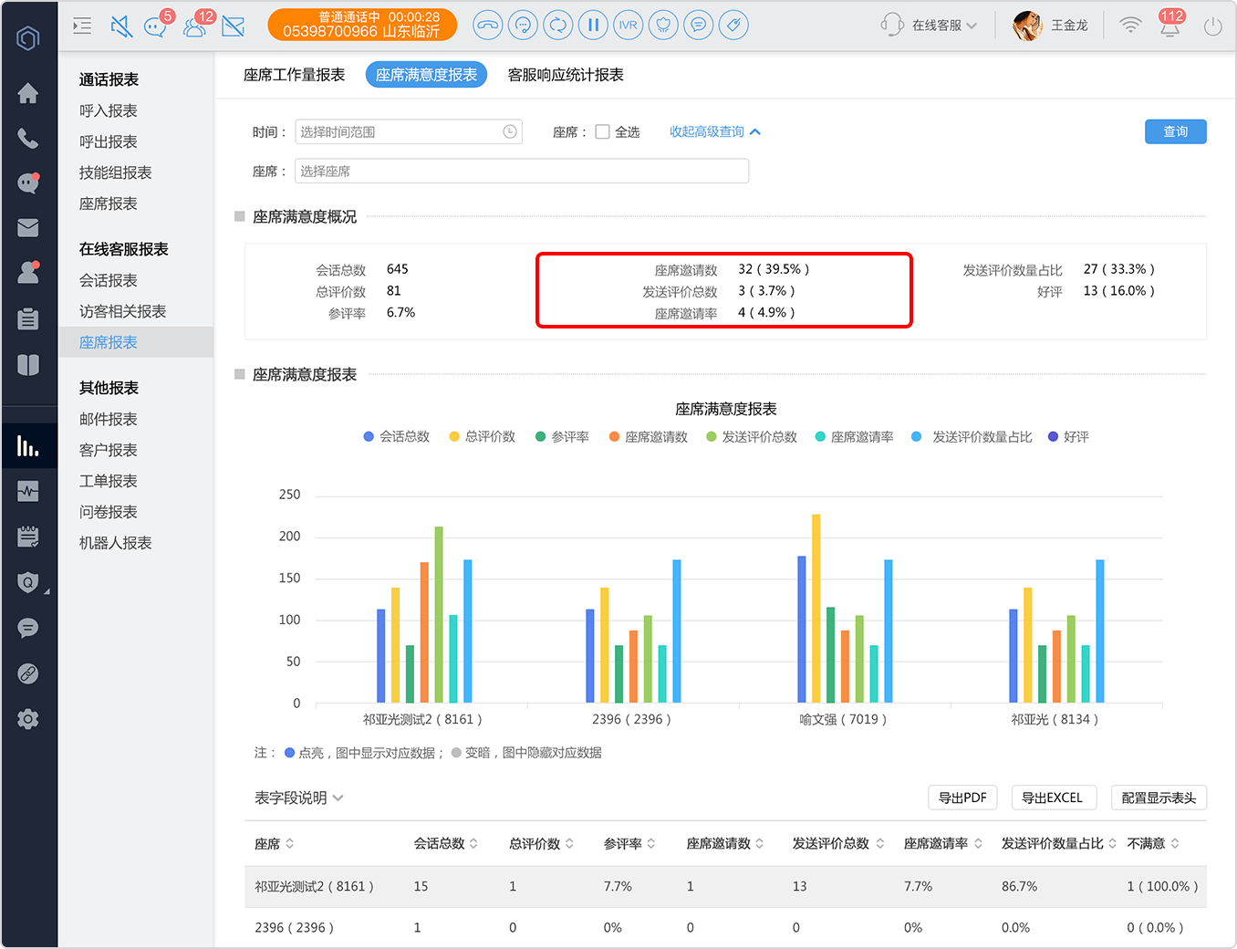The image size is (1237, 949).
Task: Expand the 表字段说明 section
Action: [299, 798]
